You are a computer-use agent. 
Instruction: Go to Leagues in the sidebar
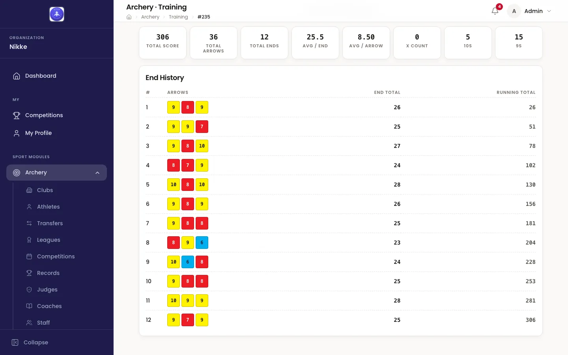60,240
